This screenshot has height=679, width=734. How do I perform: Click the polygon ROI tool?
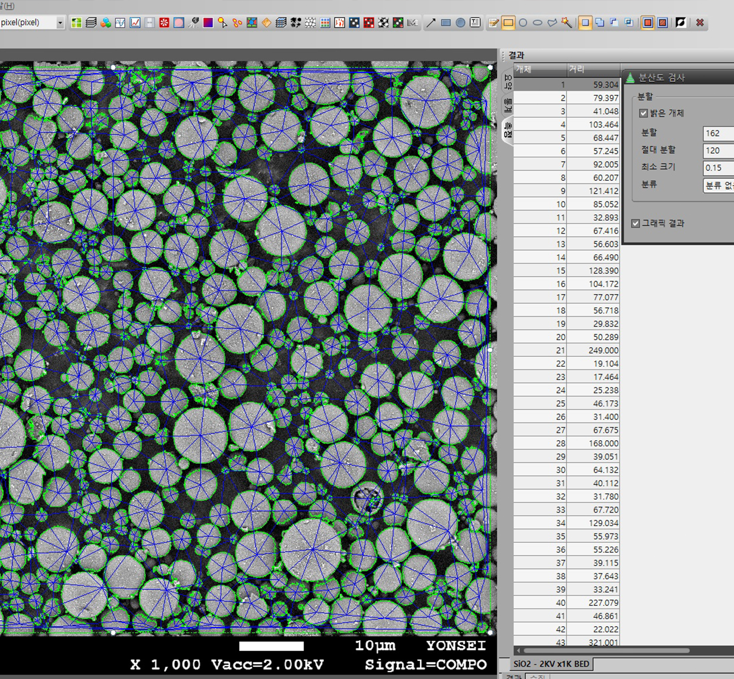(x=552, y=23)
